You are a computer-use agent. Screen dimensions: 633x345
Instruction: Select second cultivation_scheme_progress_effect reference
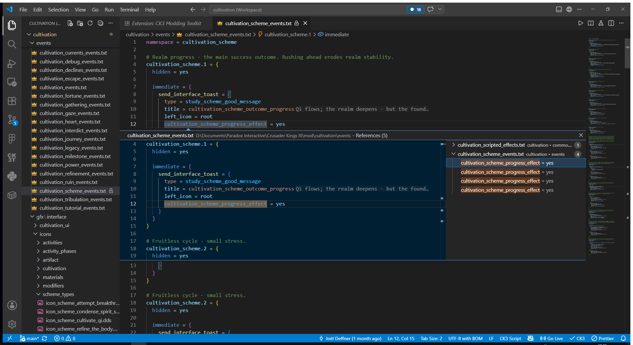[516, 172]
